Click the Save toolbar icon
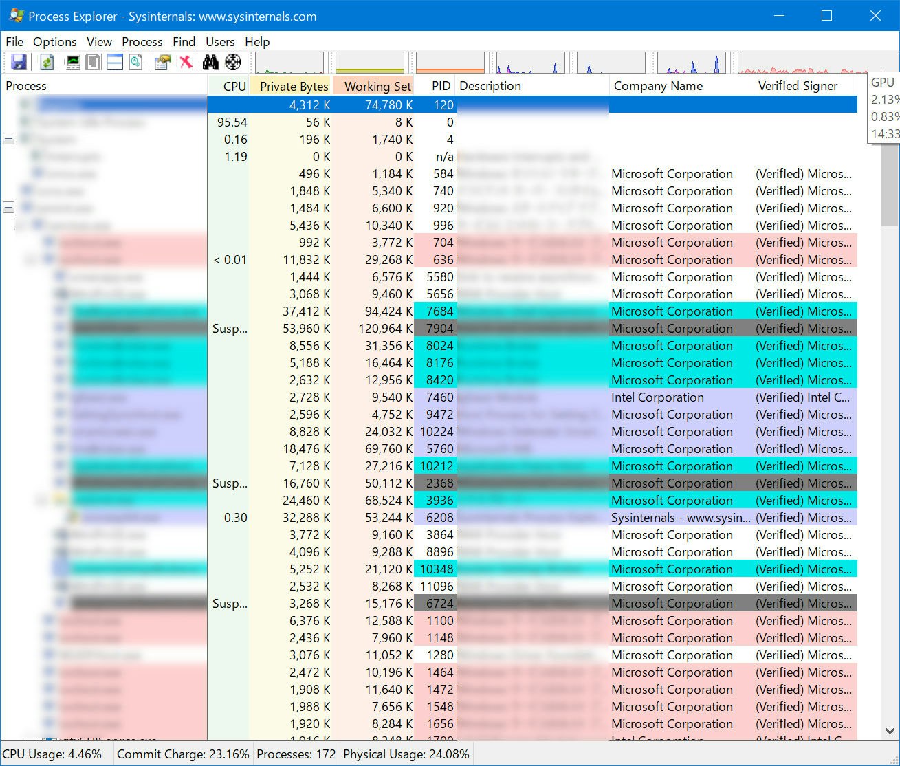 click(19, 62)
